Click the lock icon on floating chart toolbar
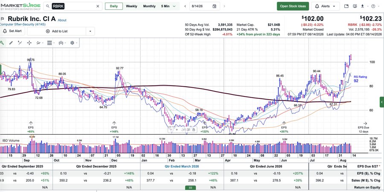This screenshot has height=192, width=384. click(x=193, y=130)
